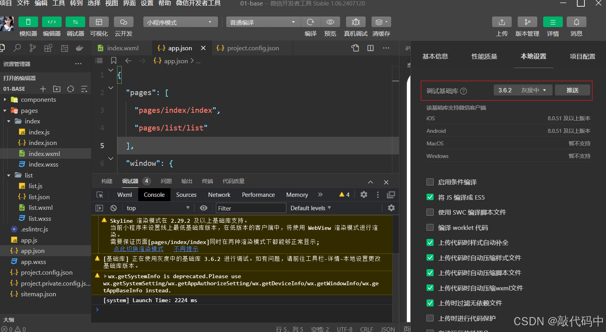Click the new folder icon in 01-BASE header
The width and height of the screenshot is (606, 332).
pos(57,89)
